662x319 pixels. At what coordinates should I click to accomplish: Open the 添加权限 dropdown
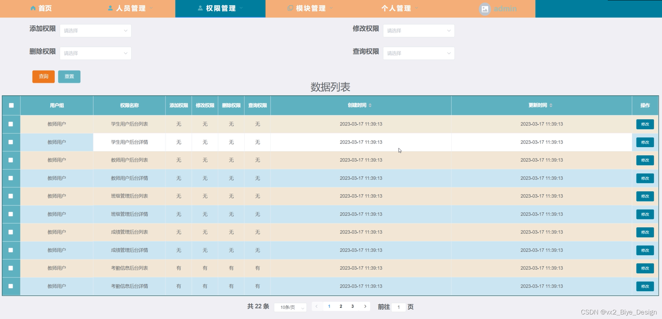tap(96, 31)
